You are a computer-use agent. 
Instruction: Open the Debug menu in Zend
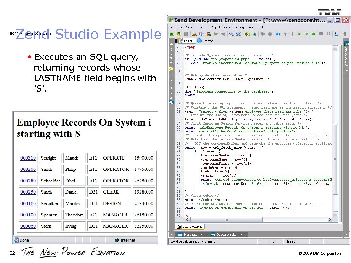click(x=239, y=27)
